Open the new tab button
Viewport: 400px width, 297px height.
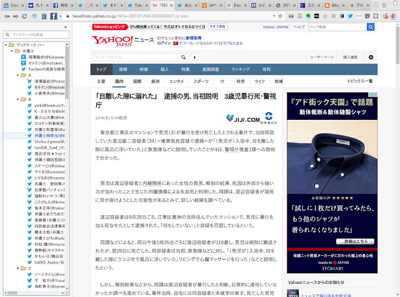coord(376,5)
